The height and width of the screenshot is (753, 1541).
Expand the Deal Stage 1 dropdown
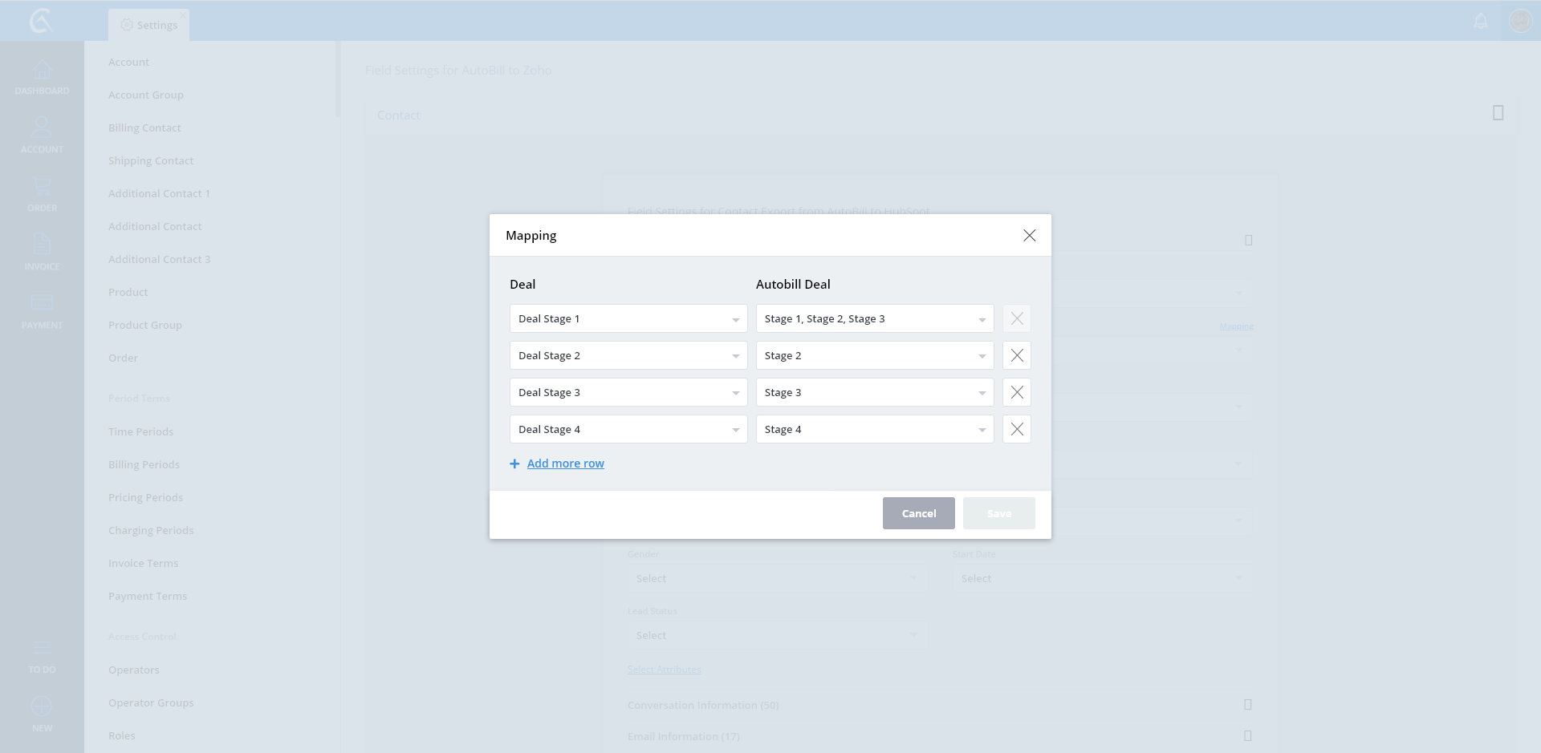[x=628, y=318]
